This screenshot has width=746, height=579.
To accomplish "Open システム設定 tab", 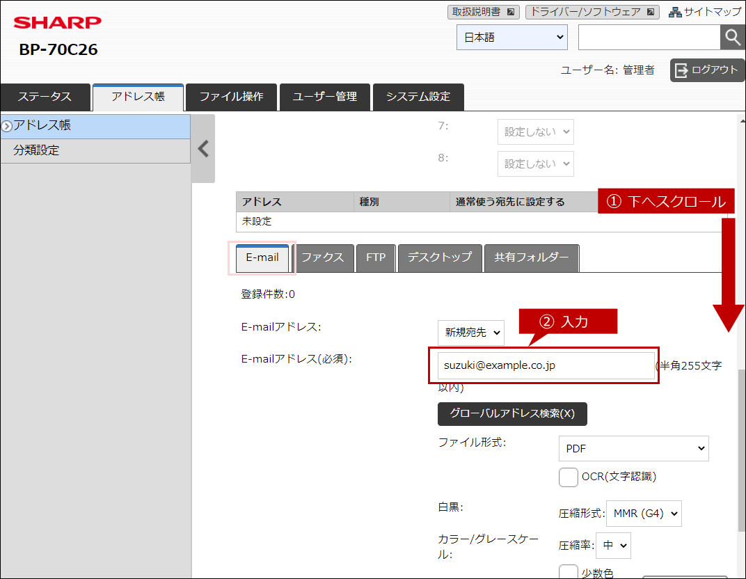I will pyautogui.click(x=418, y=97).
